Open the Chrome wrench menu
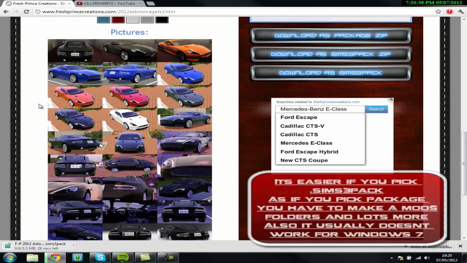The image size is (467, 263). click(x=460, y=12)
